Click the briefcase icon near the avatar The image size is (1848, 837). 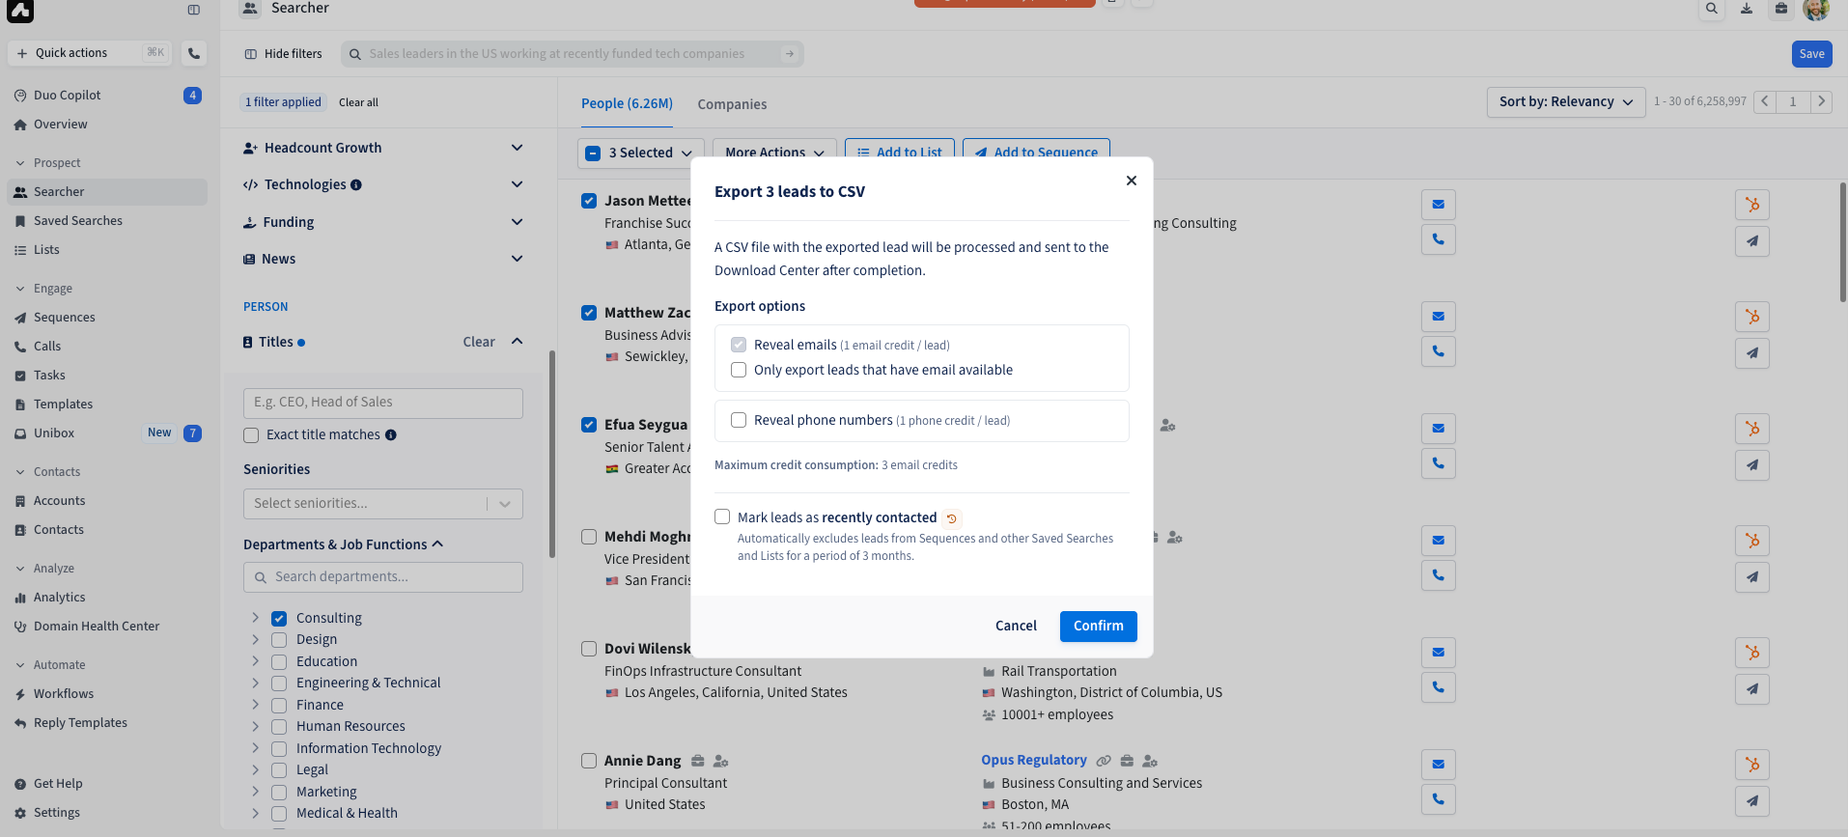[1781, 8]
